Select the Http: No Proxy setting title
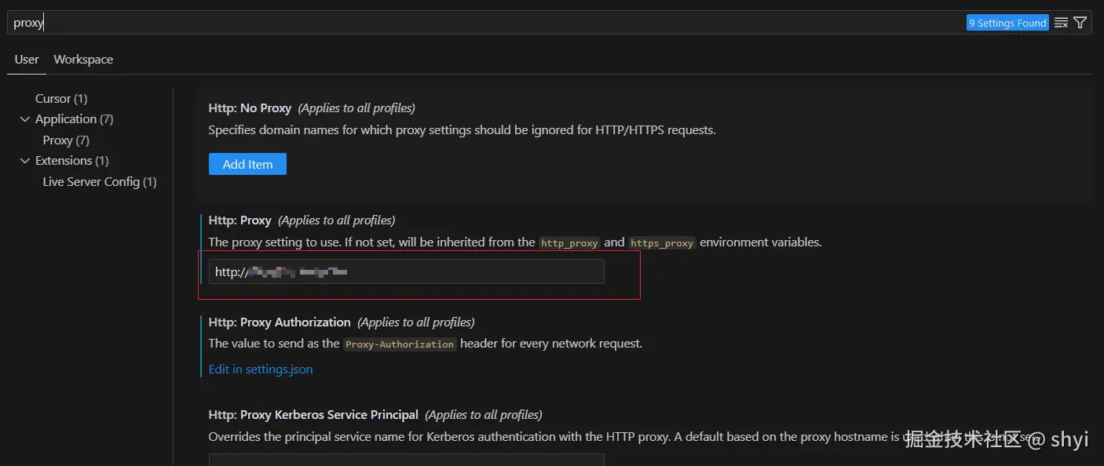This screenshot has height=466, width=1104. point(250,108)
